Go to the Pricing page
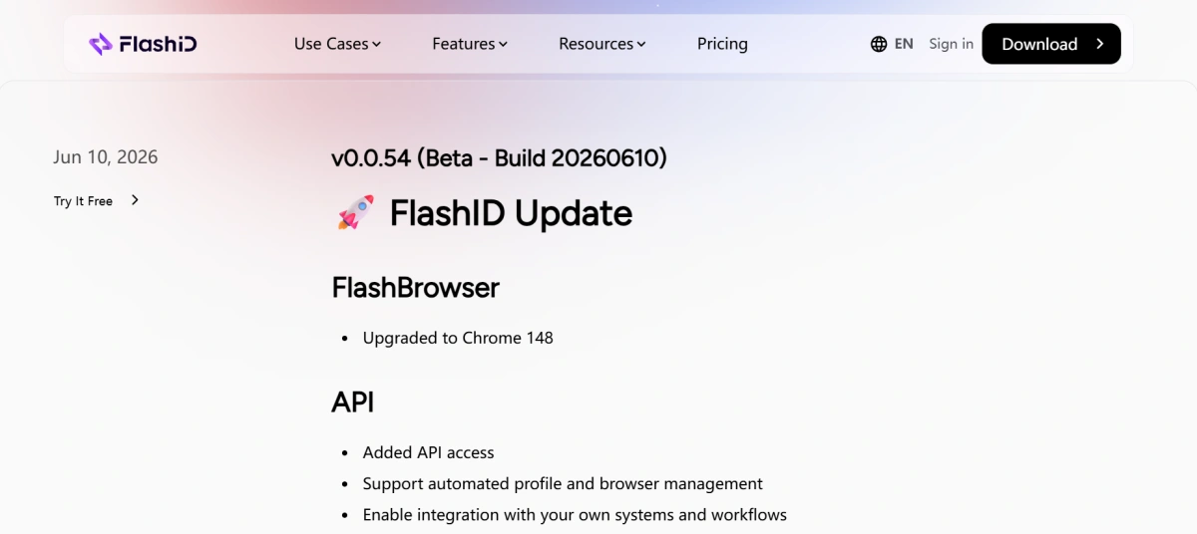Viewport: 1197px width, 534px height. tap(722, 44)
